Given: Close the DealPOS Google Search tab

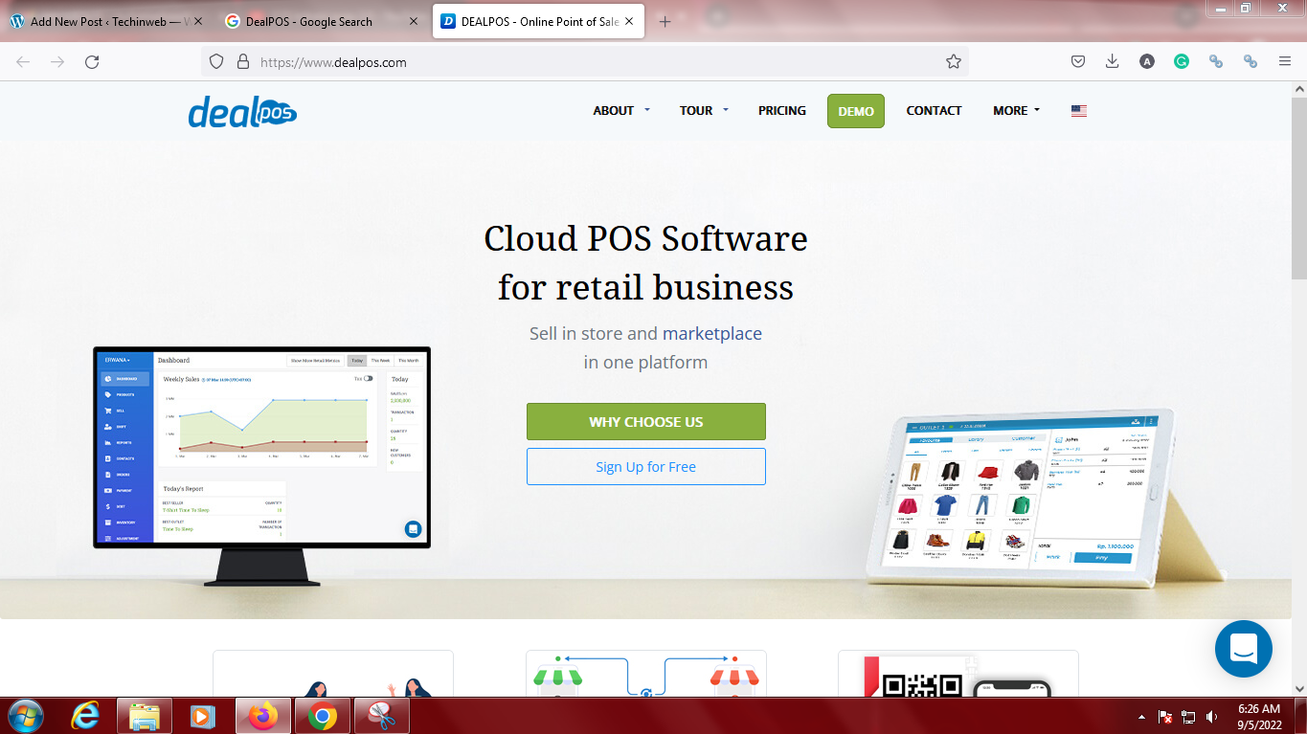Looking at the screenshot, I should pos(414,21).
